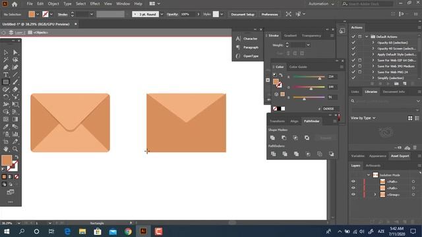422x237 pixels.
Task: Open the OpenType panel button
Action: (x=247, y=56)
